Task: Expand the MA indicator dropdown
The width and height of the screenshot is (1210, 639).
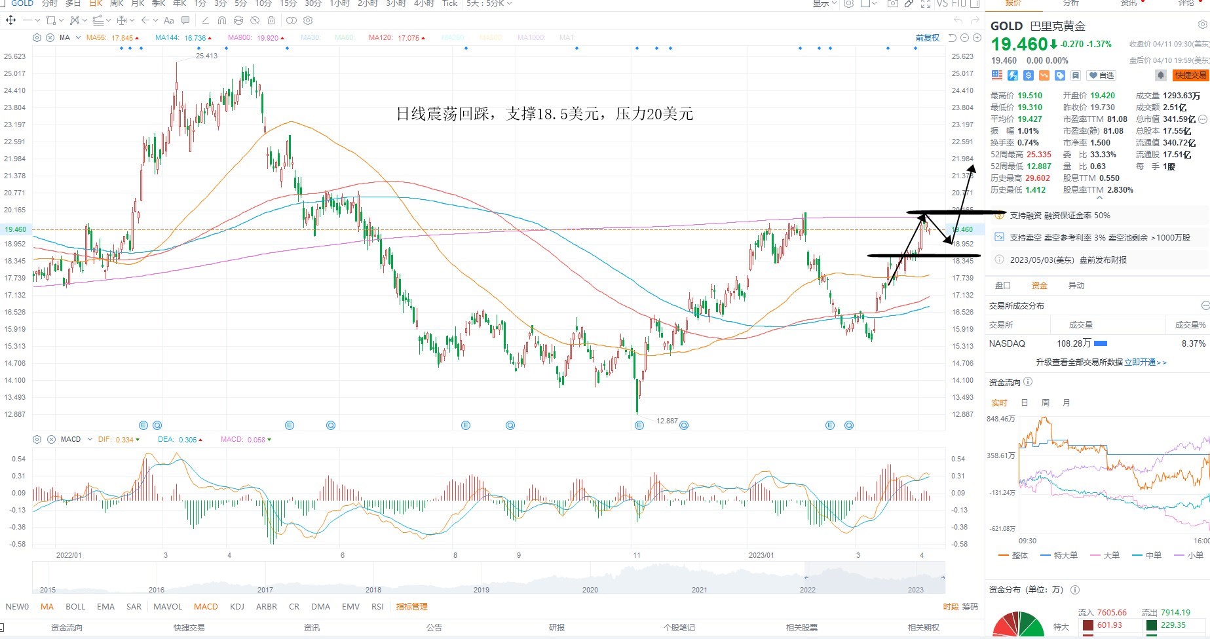Action: pyautogui.click(x=78, y=37)
